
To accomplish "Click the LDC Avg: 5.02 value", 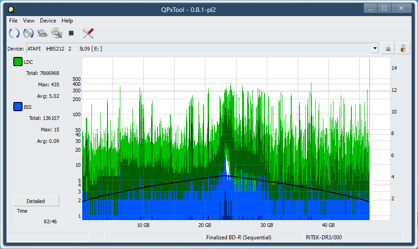I will pos(48,96).
